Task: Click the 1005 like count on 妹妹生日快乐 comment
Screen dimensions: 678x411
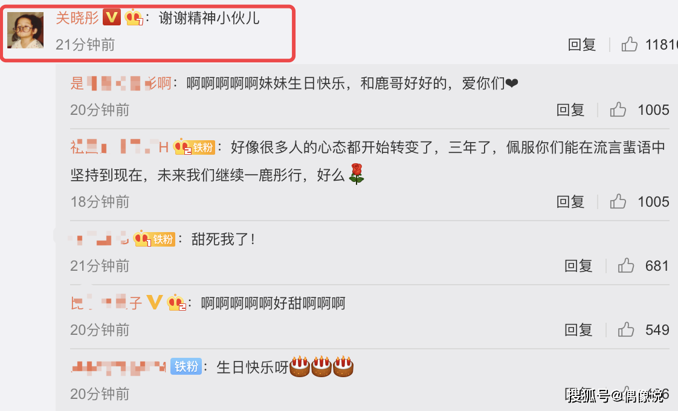Action: 653,110
